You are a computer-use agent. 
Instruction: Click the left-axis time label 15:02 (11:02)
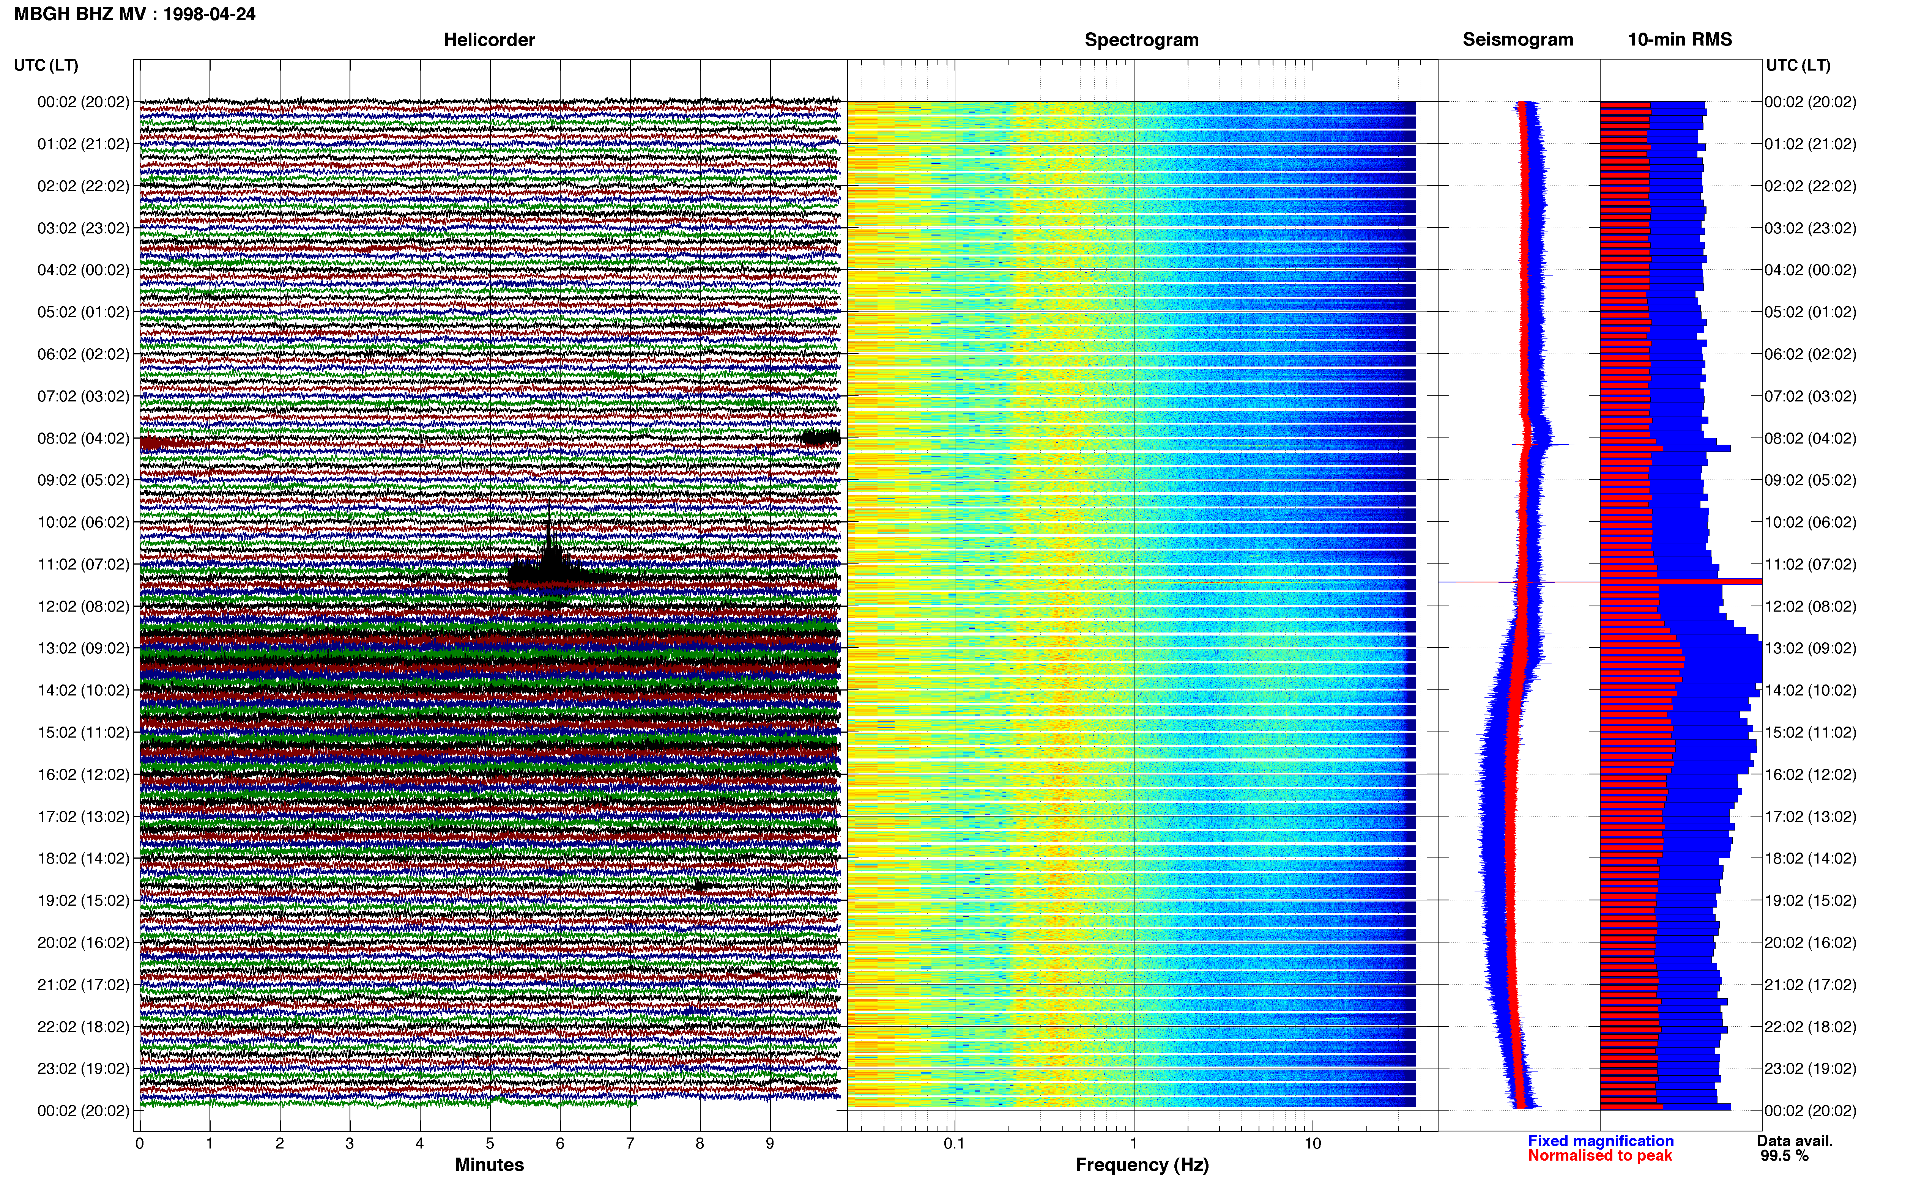[83, 732]
